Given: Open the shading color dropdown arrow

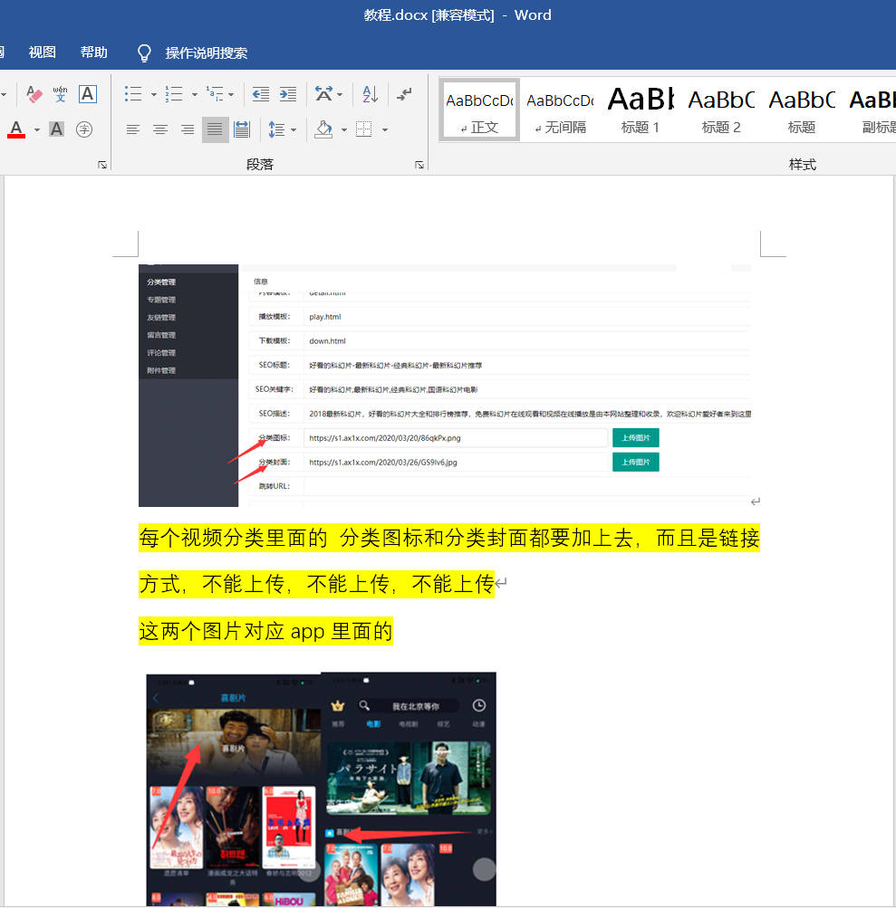Looking at the screenshot, I should pos(343,129).
